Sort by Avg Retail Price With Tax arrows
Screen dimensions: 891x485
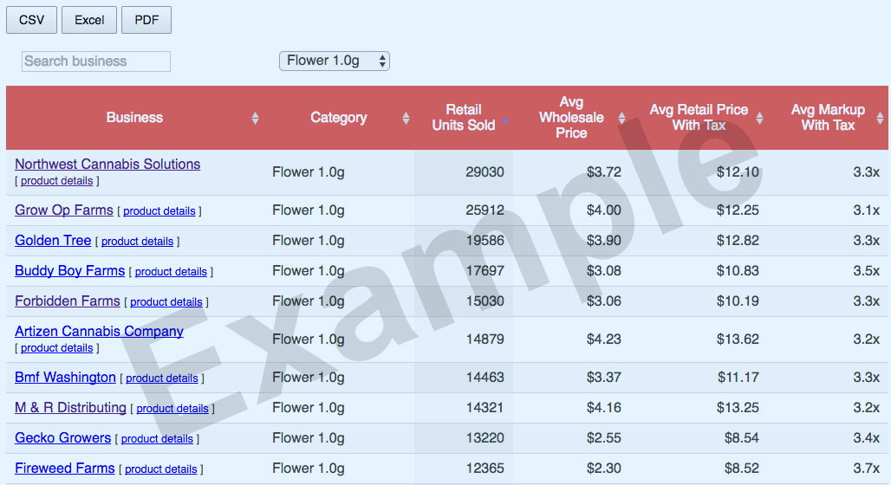[x=760, y=118]
